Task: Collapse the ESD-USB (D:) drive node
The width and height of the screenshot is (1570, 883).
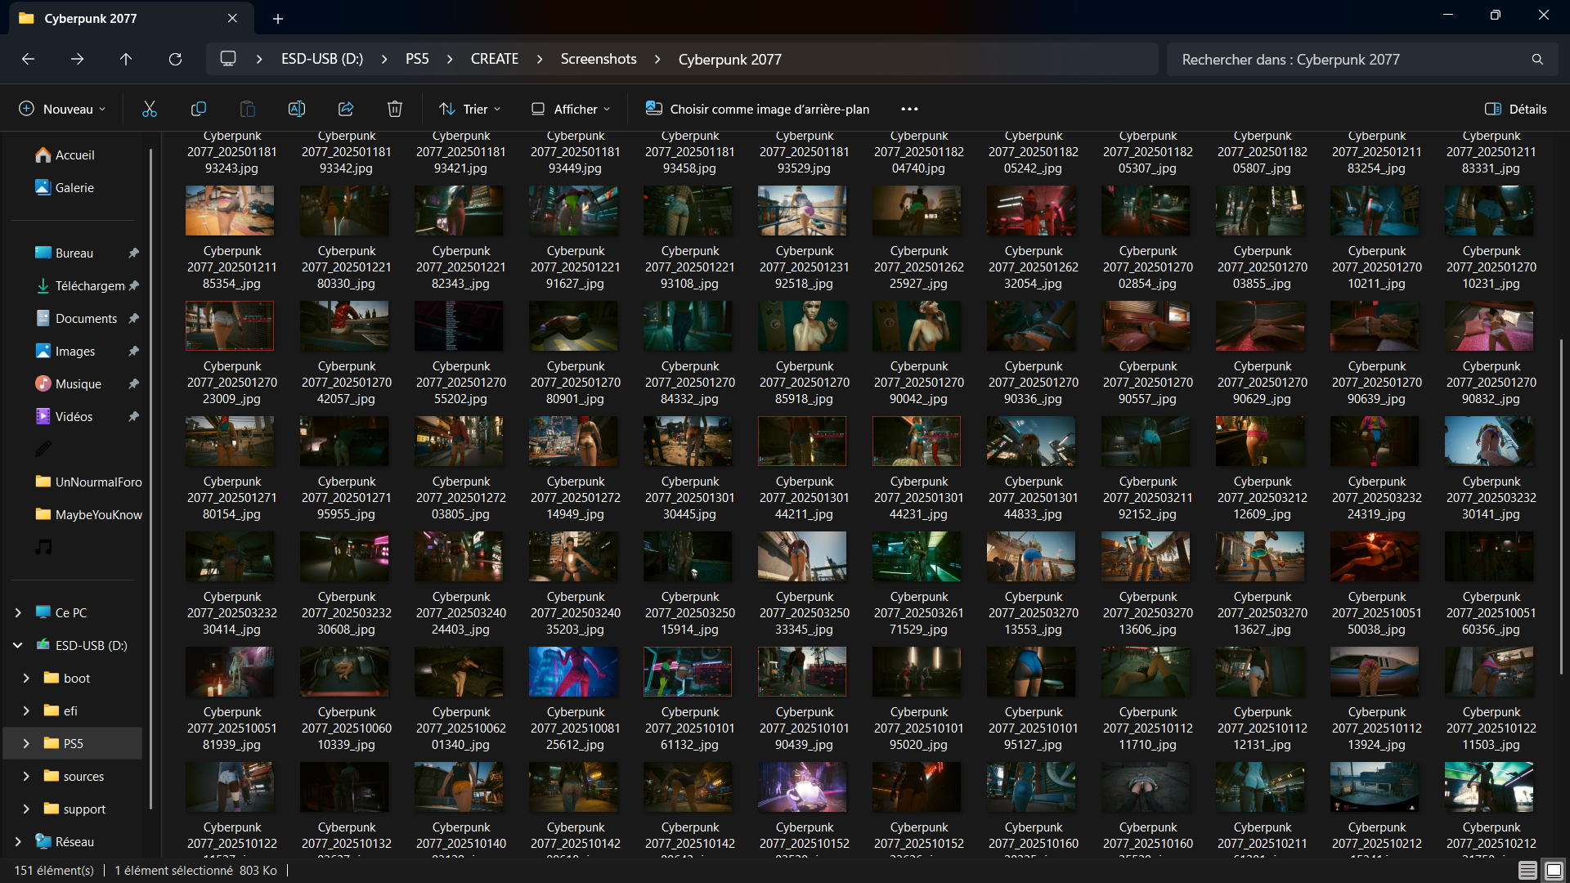Action: point(18,645)
